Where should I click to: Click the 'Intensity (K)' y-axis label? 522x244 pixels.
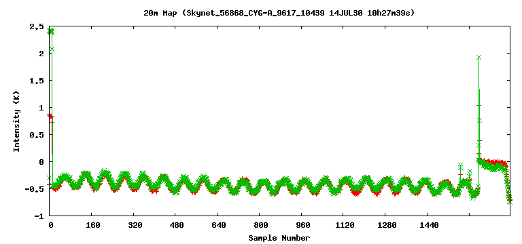pyautogui.click(x=16, y=121)
